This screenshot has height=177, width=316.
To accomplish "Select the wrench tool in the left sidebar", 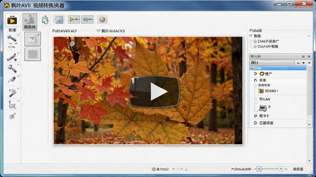I will (x=12, y=69).
